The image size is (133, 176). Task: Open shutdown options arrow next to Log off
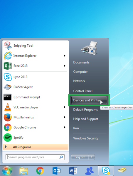pyautogui.click(x=92, y=157)
